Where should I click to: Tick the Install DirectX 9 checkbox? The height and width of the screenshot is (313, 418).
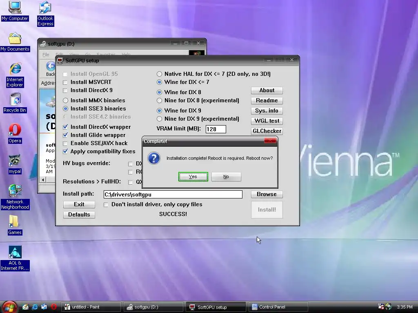(x=65, y=90)
